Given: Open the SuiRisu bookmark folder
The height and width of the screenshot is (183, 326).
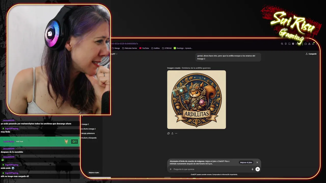Looking at the screenshot, I should (155, 48).
